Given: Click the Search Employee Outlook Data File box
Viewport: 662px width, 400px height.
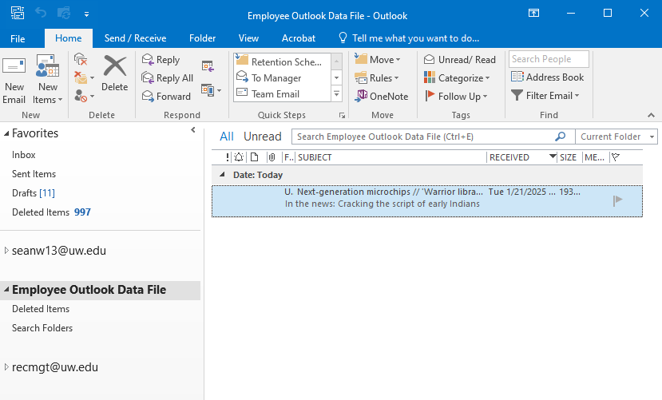Looking at the screenshot, I should pos(423,137).
